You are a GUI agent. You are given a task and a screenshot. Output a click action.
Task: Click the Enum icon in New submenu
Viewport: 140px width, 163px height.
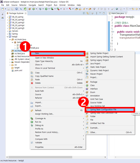(x=87, y=92)
